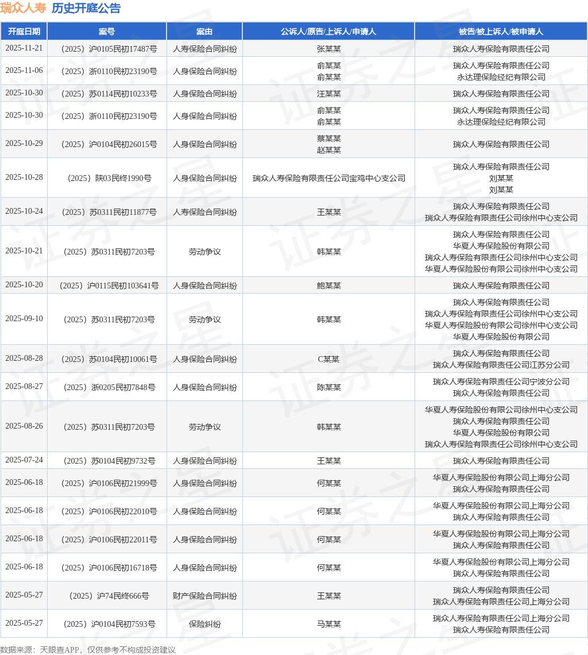
Task: Select date cell 2025-11-21
Action: tap(24, 48)
